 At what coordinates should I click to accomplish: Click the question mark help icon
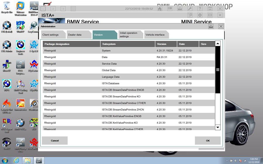(200, 9)
